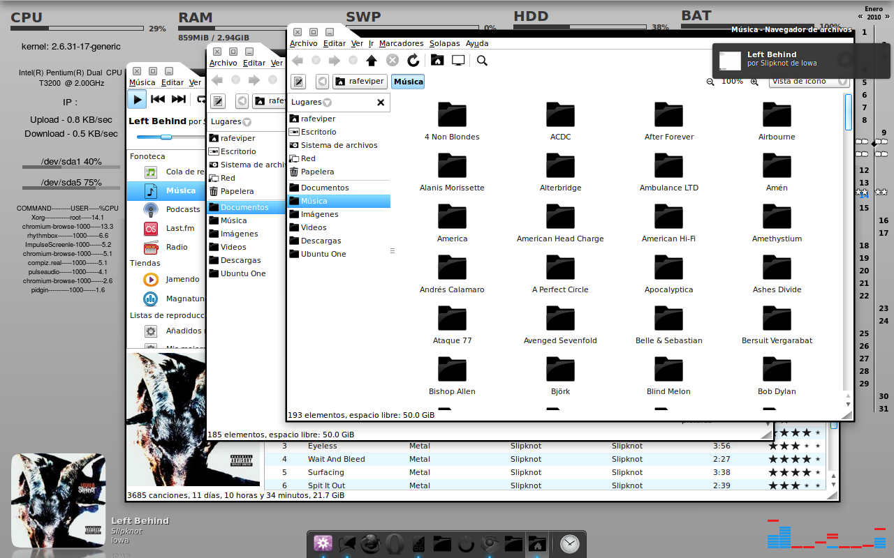This screenshot has height=558, width=894.
Task: Open Chromium from the dock
Action: (489, 543)
